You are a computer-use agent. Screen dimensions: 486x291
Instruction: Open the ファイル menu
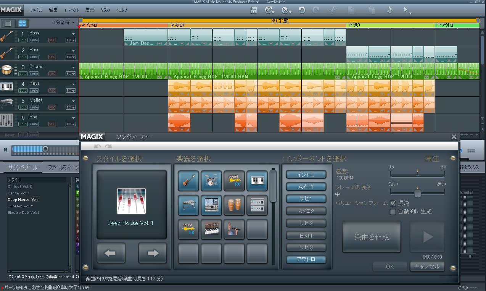(x=36, y=10)
